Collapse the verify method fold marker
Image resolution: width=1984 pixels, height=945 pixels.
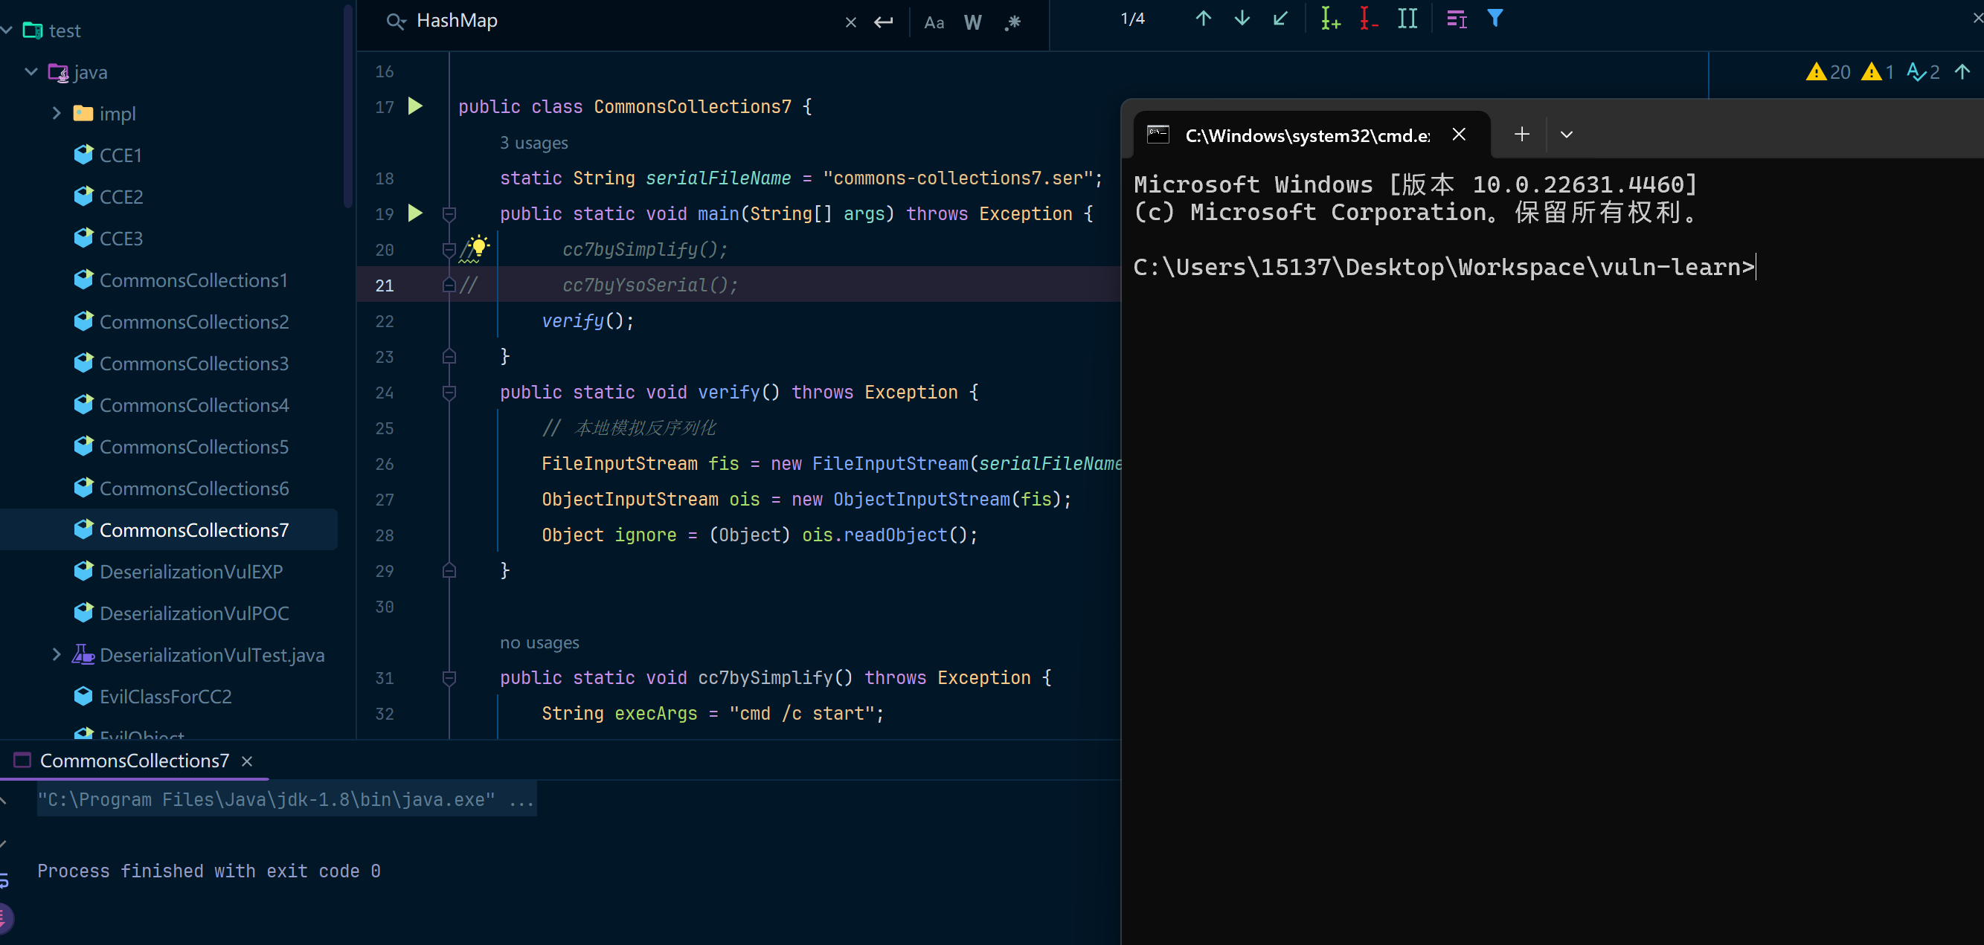pyautogui.click(x=449, y=393)
